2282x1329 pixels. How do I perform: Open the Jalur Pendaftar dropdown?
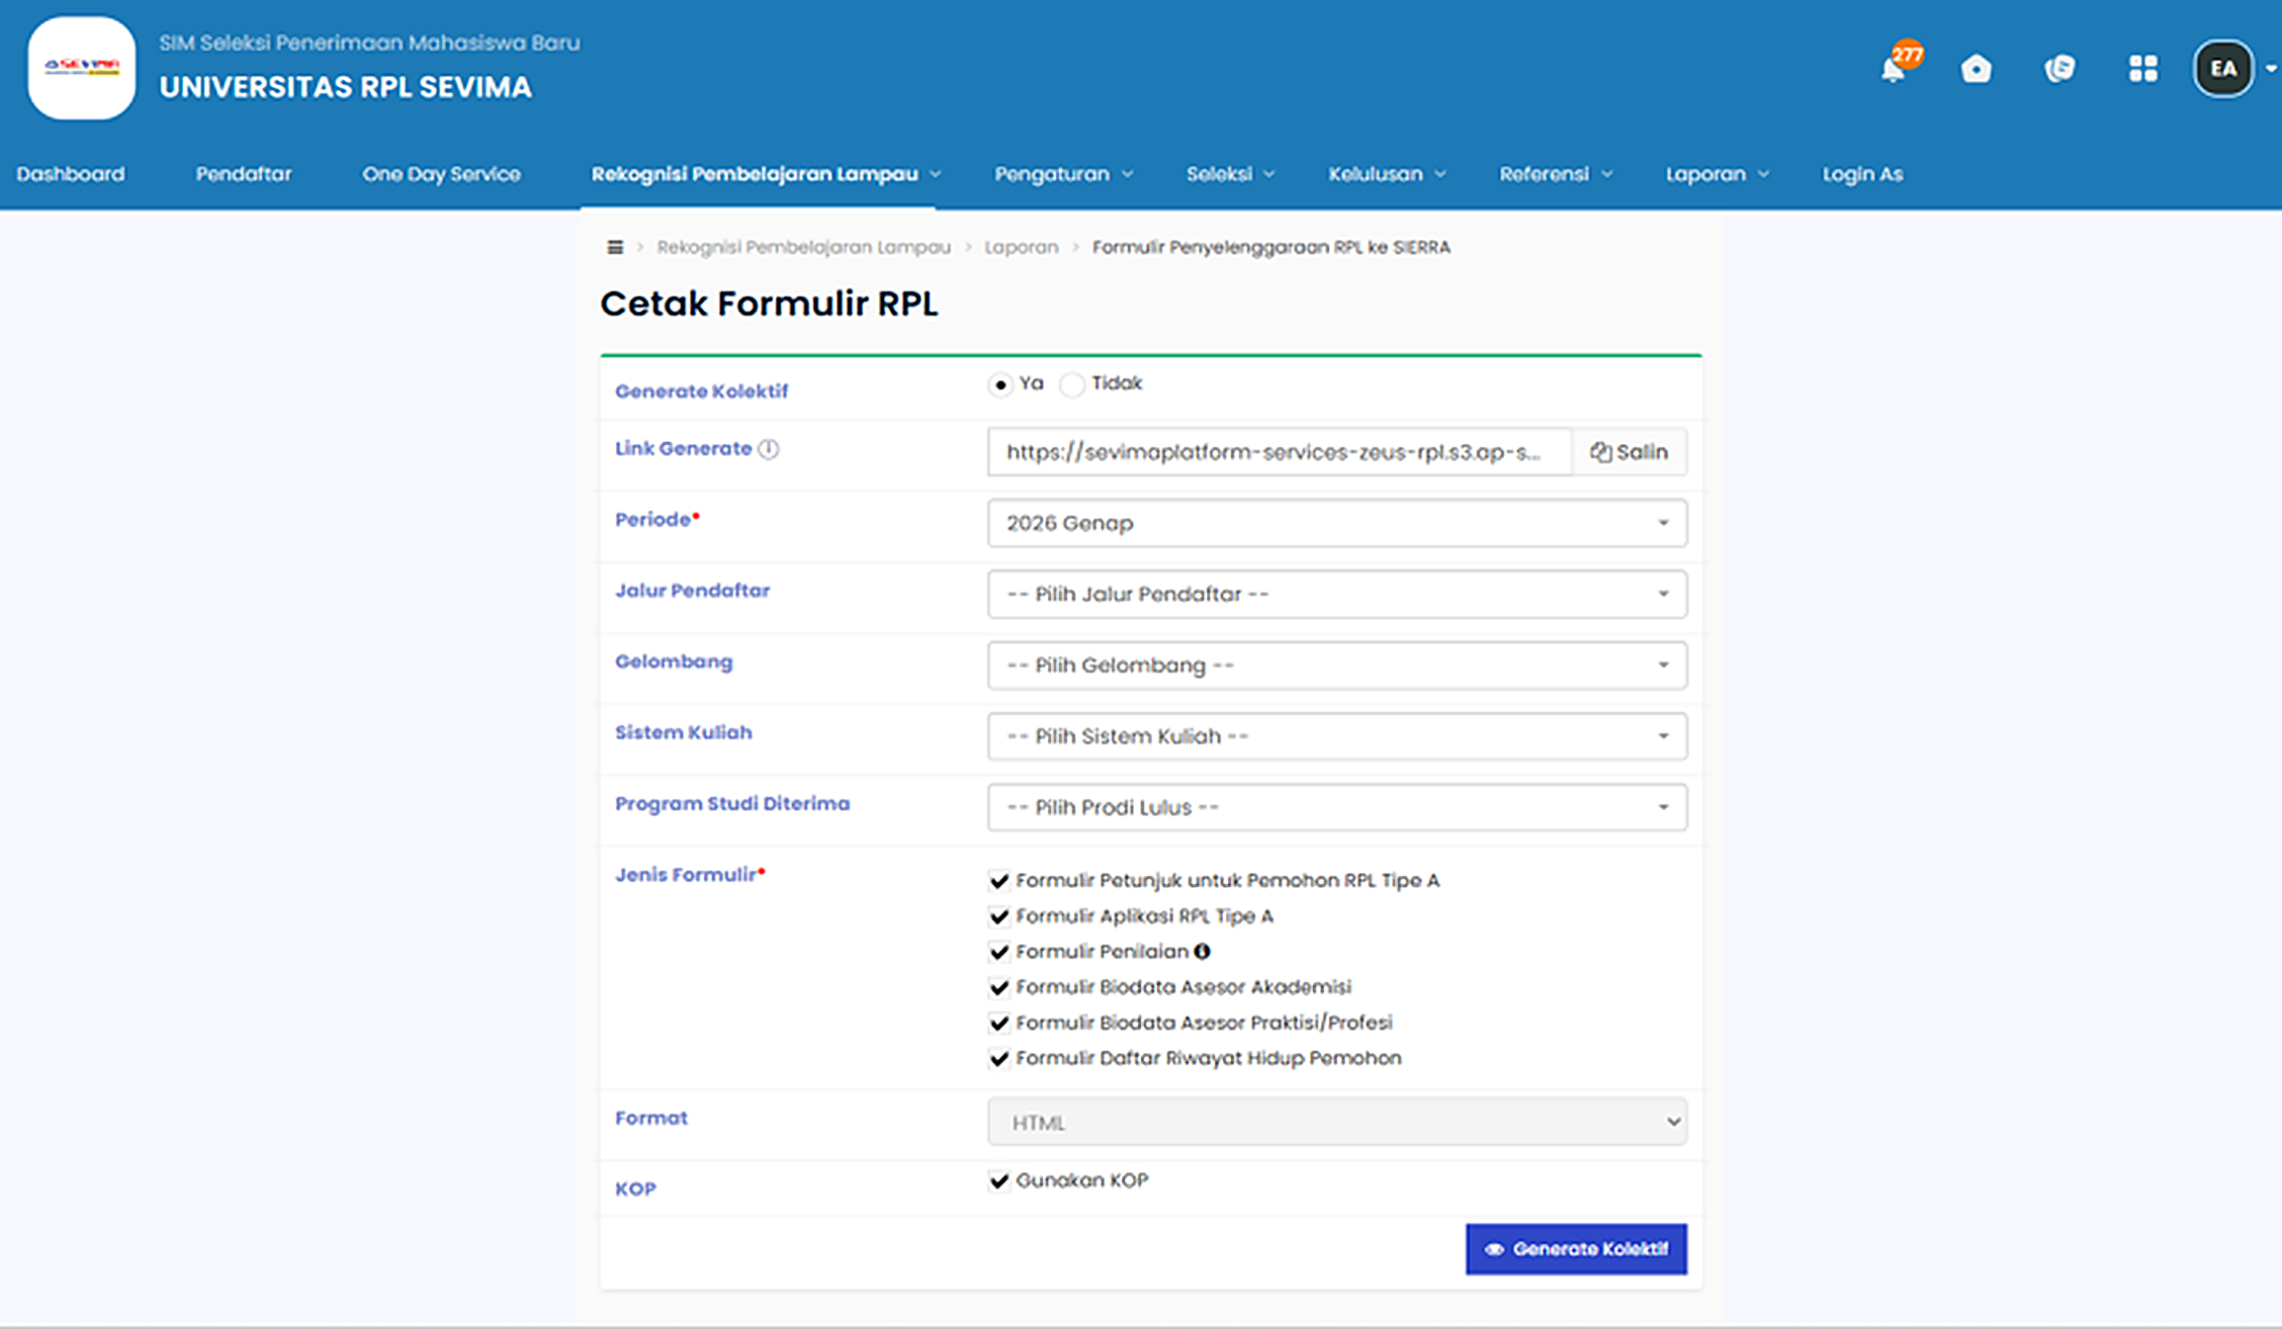pos(1336,594)
